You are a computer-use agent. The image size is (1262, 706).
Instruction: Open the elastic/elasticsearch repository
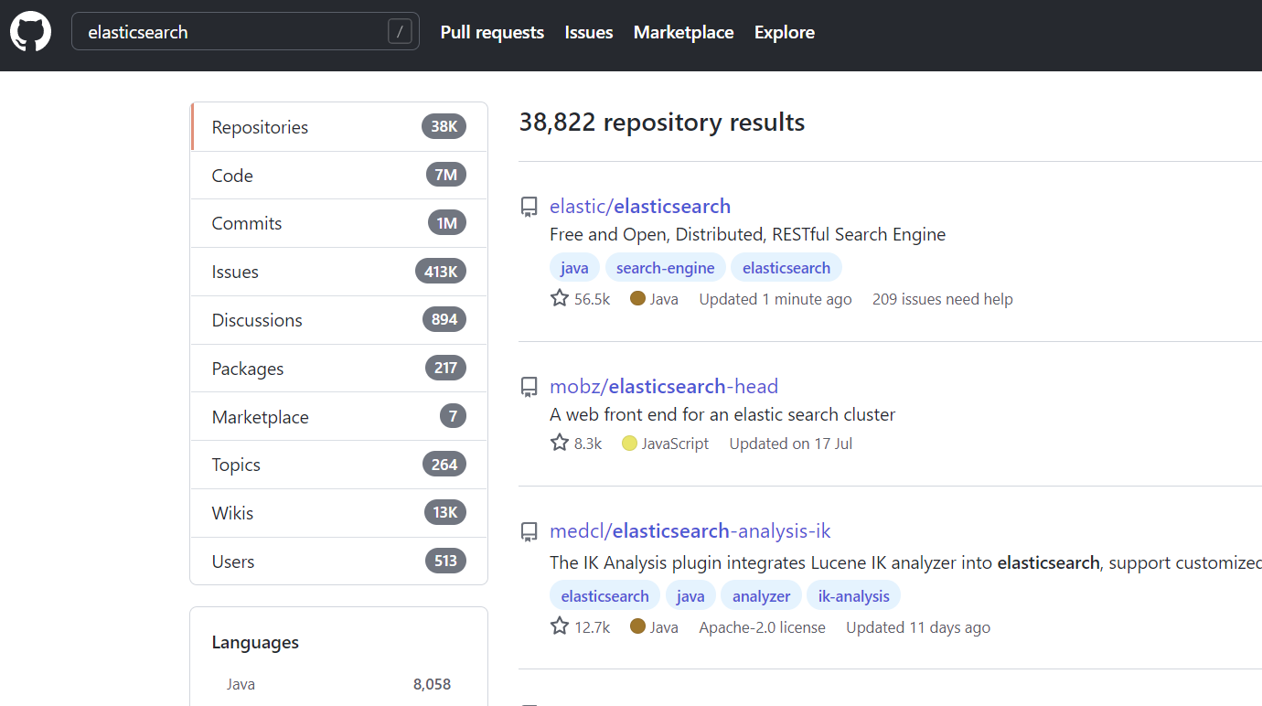pyautogui.click(x=640, y=206)
